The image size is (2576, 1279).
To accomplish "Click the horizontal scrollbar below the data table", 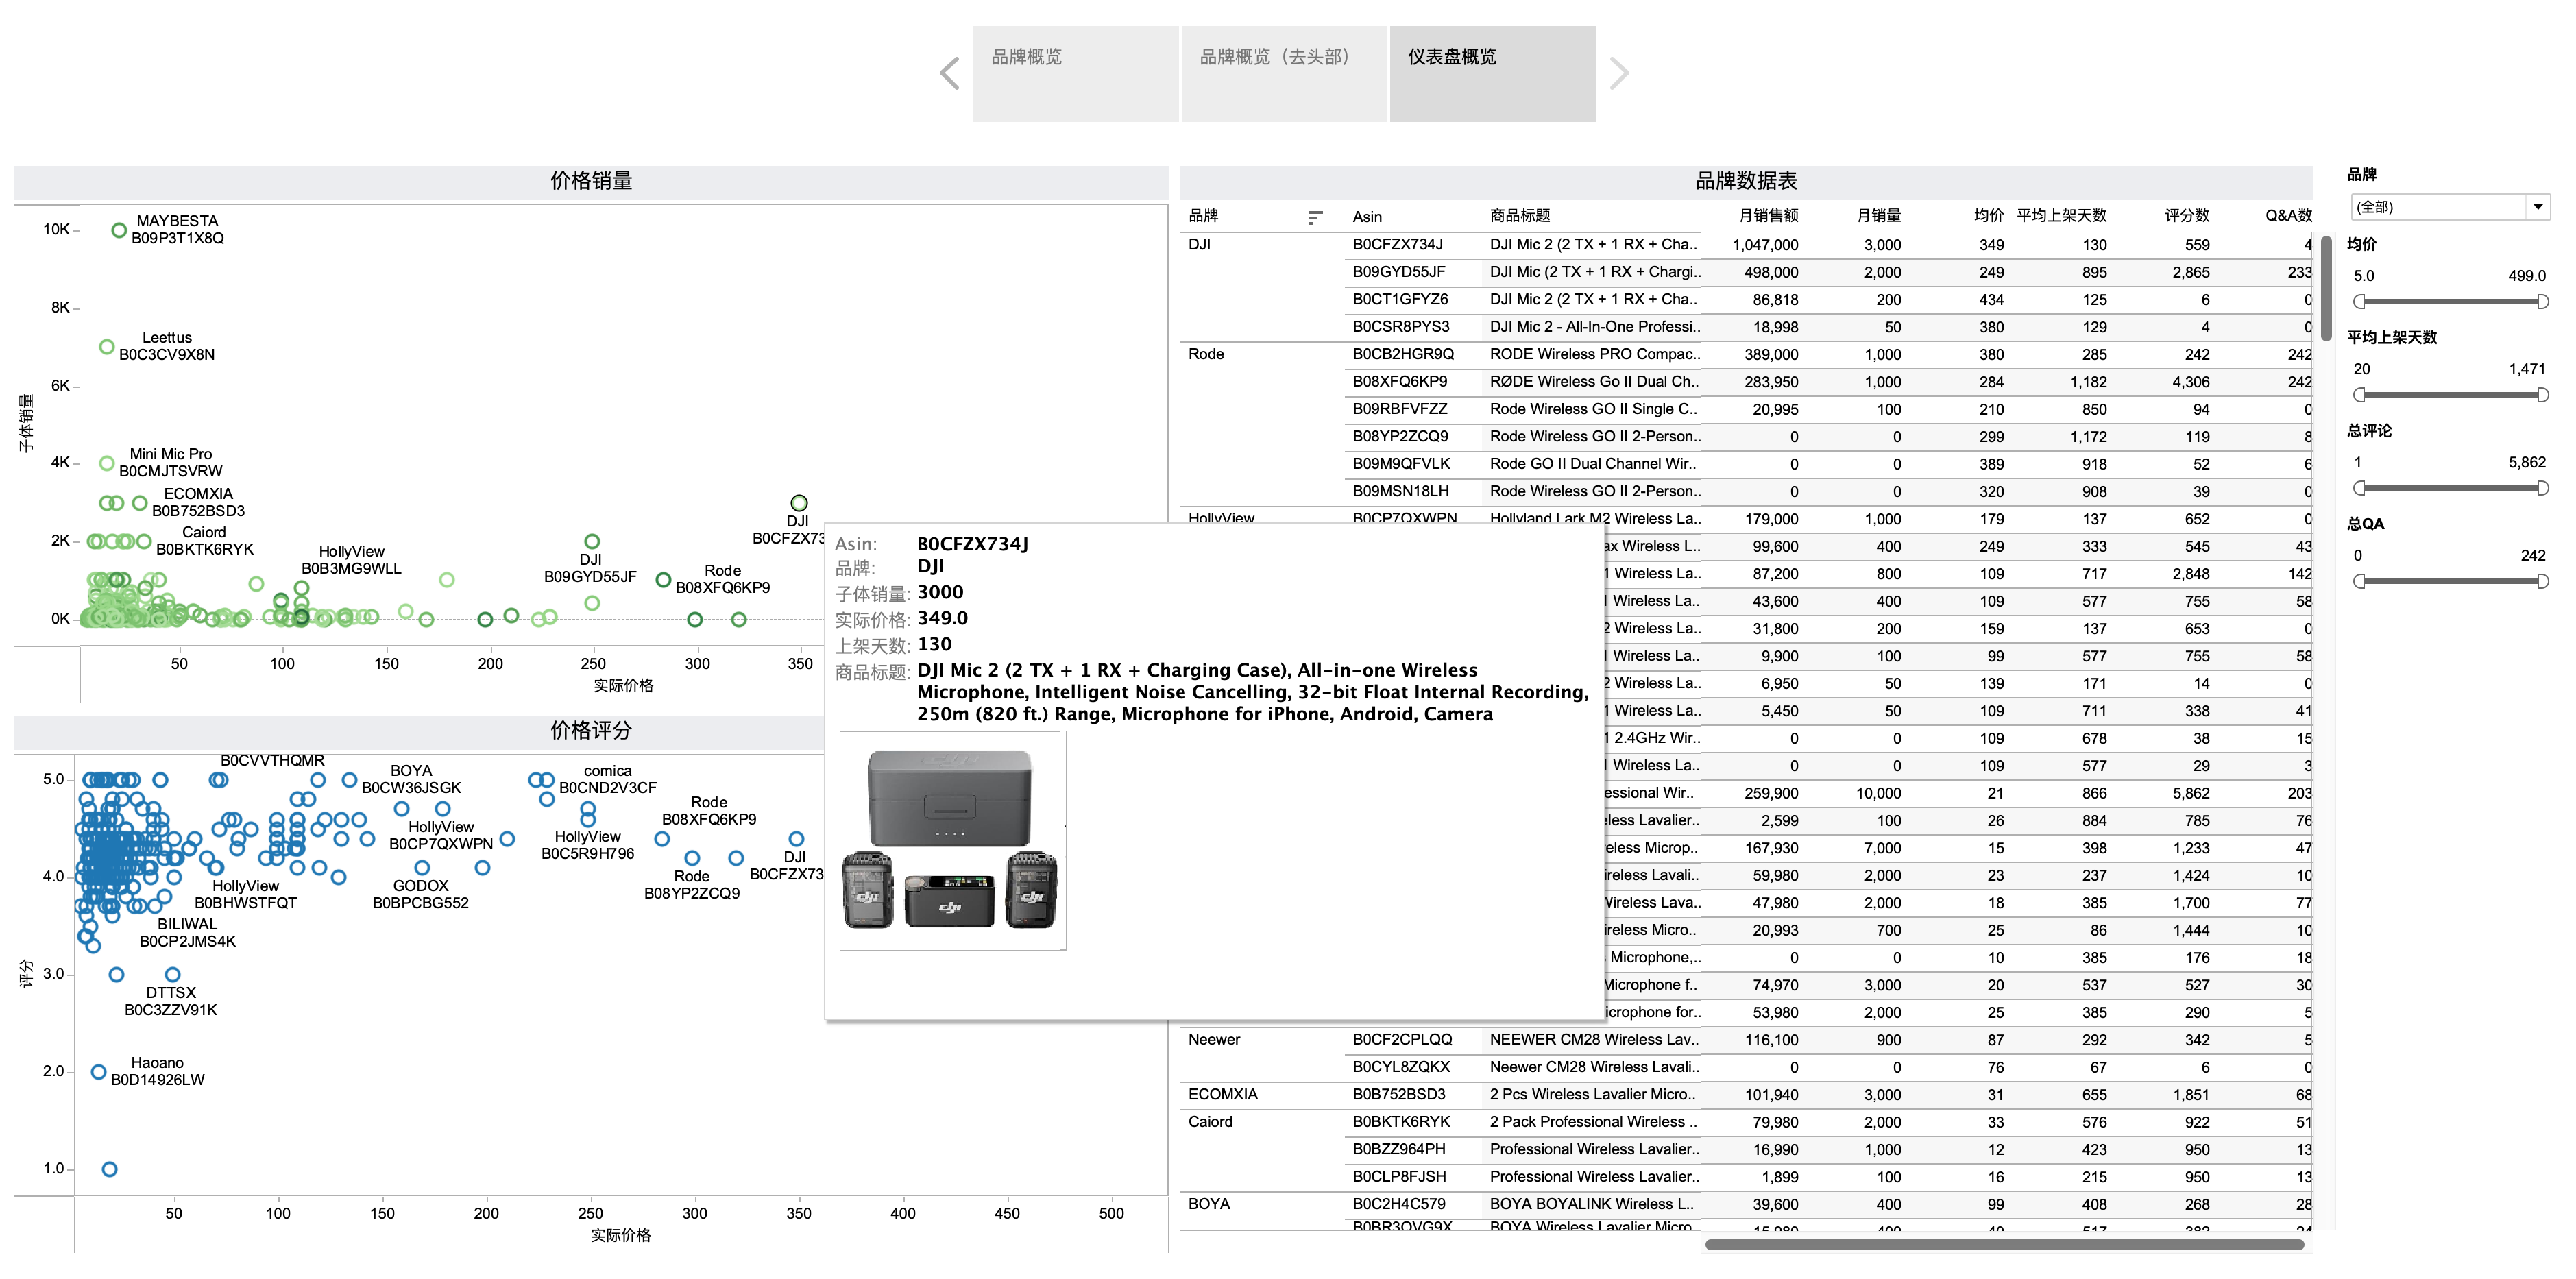I will pyautogui.click(x=2004, y=1245).
